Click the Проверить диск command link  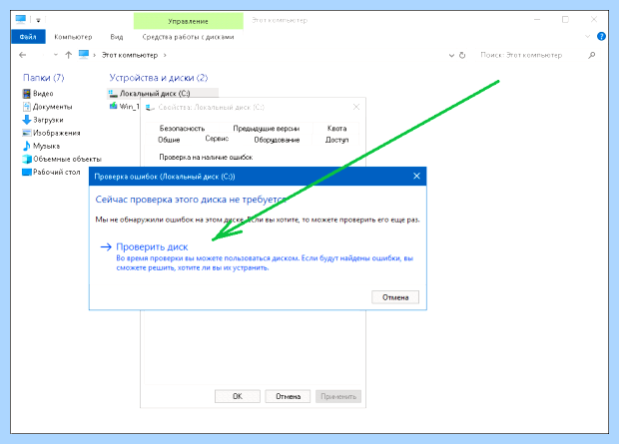[x=152, y=247]
